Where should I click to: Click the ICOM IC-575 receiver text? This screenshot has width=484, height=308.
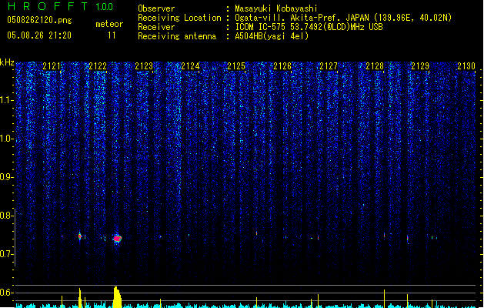(309, 27)
